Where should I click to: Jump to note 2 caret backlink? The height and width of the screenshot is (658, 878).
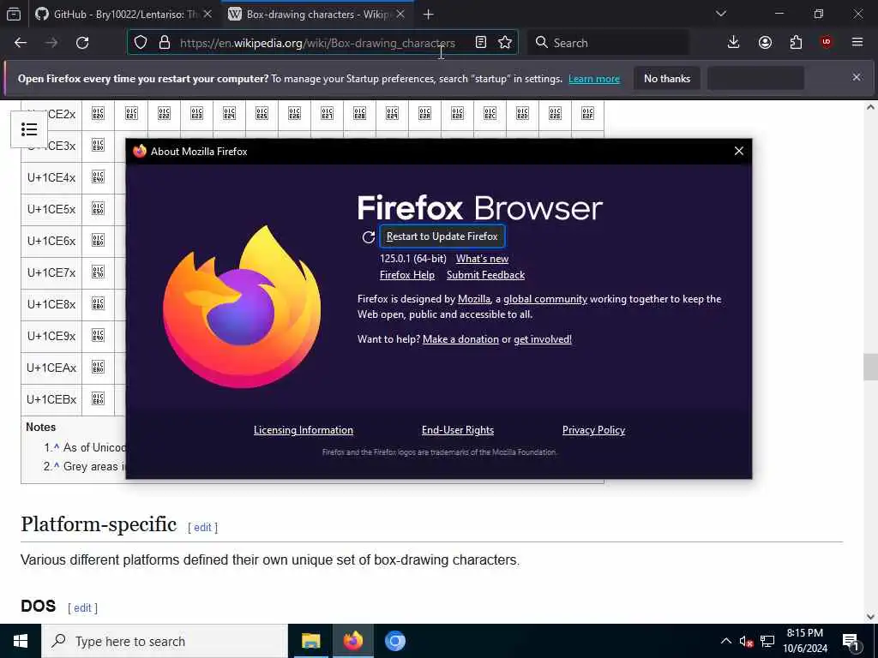[x=57, y=465]
